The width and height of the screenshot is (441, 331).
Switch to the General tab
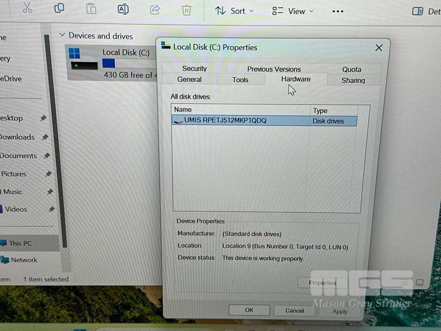189,79
